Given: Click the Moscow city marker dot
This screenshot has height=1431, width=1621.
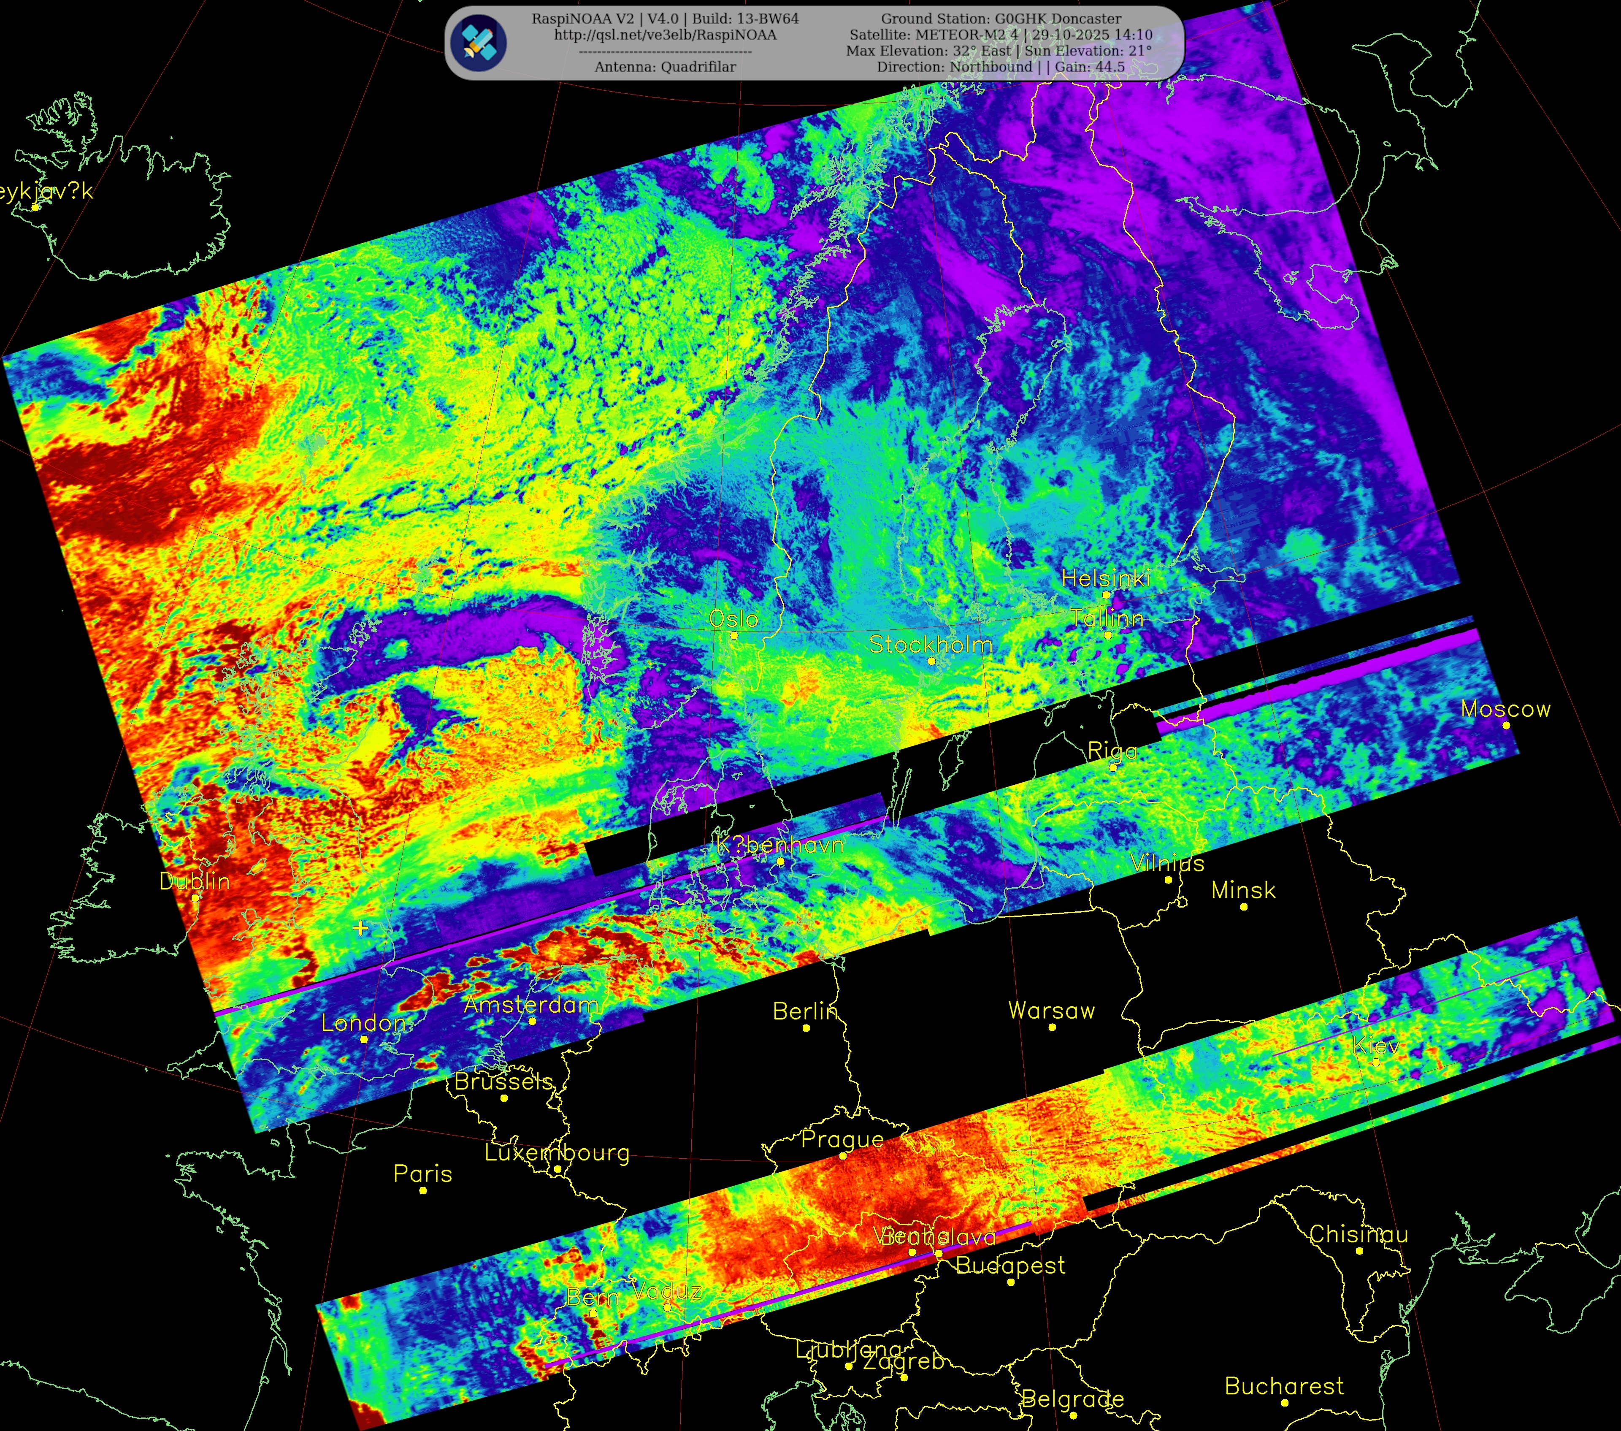Looking at the screenshot, I should (x=1506, y=725).
